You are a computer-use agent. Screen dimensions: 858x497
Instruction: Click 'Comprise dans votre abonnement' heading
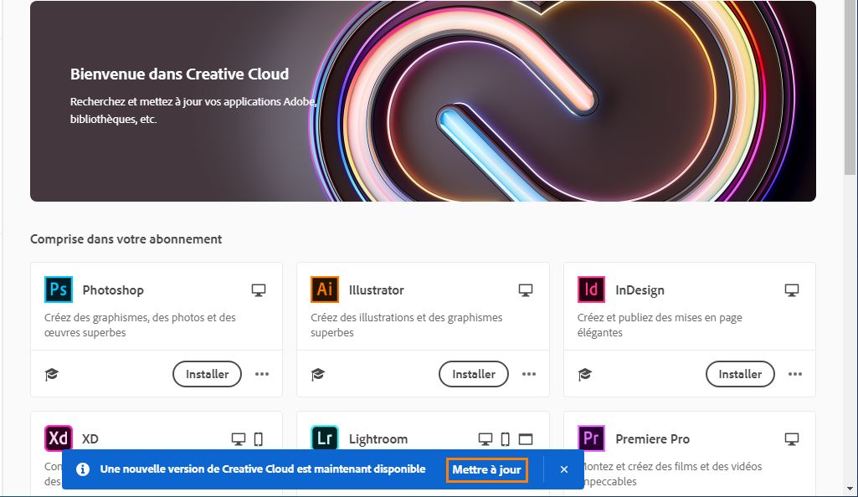pos(126,239)
